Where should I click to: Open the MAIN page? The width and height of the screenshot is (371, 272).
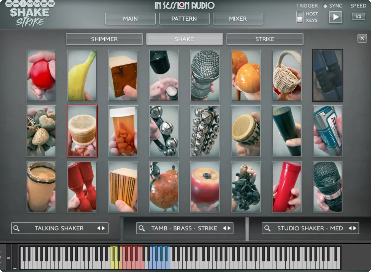pyautogui.click(x=131, y=19)
